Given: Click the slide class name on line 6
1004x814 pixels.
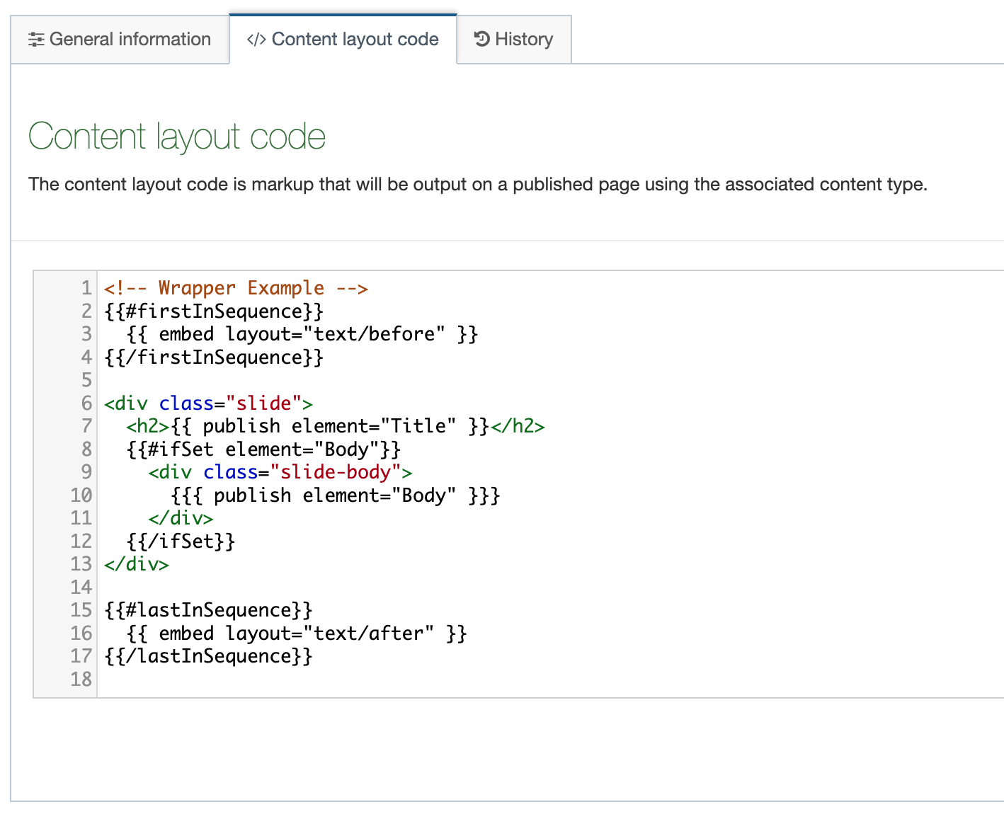Looking at the screenshot, I should [266, 403].
